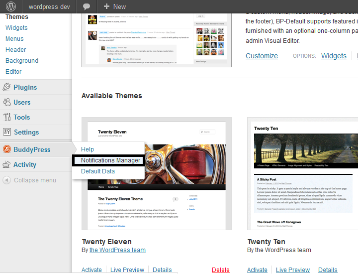
Task: Open the comments bubble icon
Action: pos(87,6)
